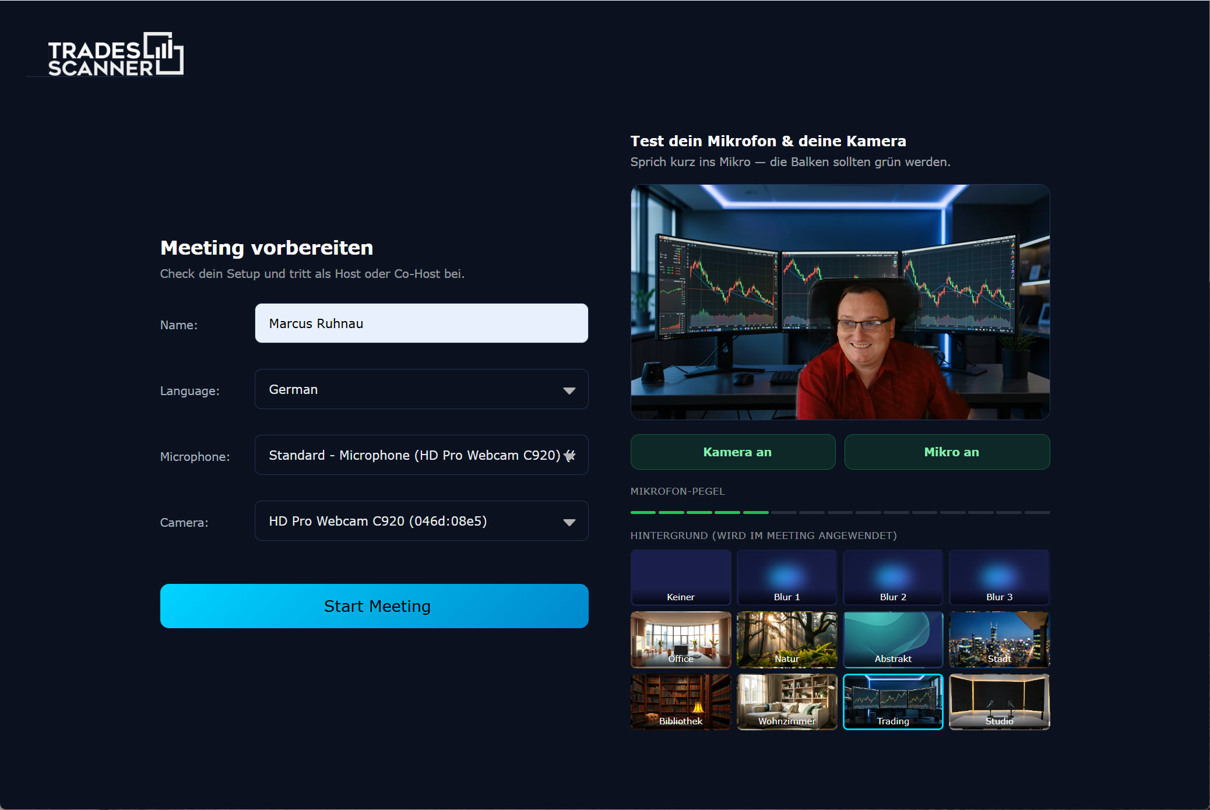
Task: Choose the Natur background thumbnail
Action: click(787, 639)
